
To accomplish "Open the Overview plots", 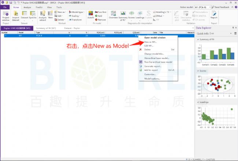I will [113, 15].
